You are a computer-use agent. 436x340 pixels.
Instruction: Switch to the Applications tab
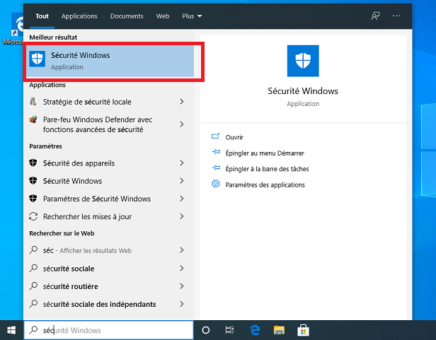(79, 16)
